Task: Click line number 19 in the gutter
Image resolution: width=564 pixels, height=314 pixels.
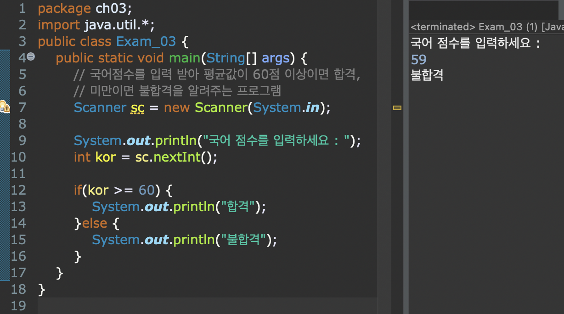Action: [x=18, y=306]
